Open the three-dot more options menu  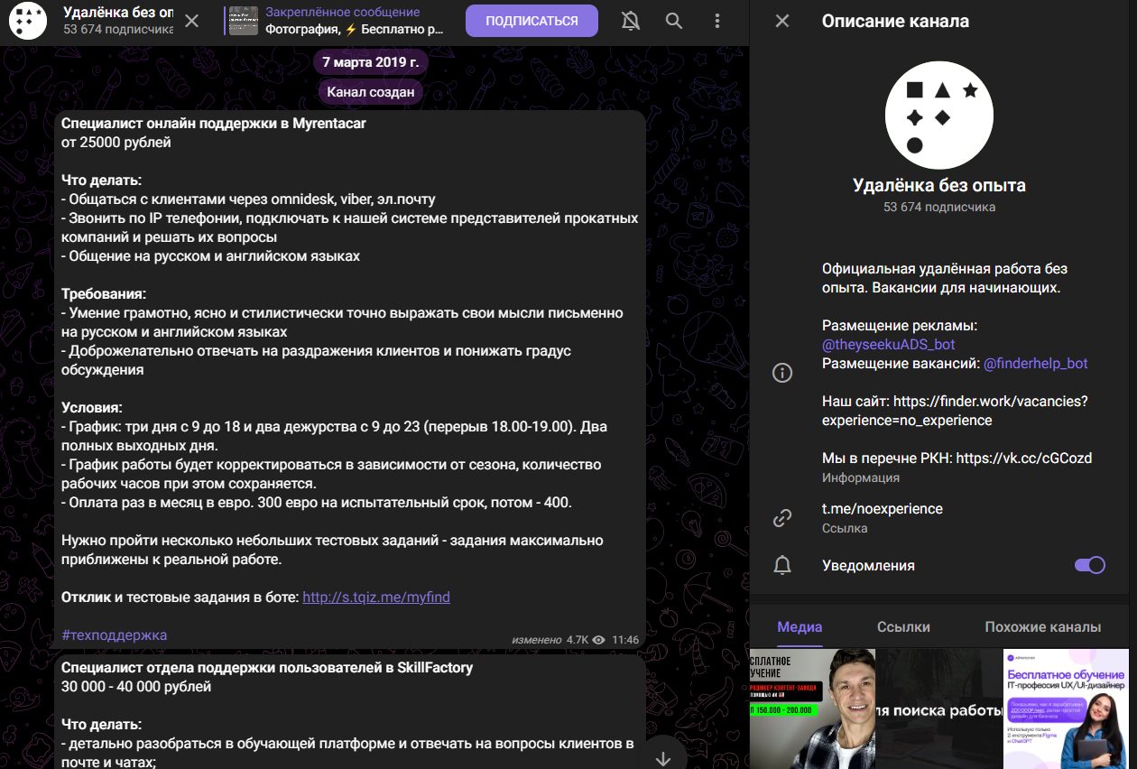(x=717, y=21)
